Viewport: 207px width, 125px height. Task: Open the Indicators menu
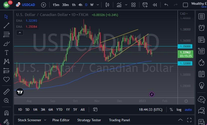pyautogui.click(x=119, y=5)
